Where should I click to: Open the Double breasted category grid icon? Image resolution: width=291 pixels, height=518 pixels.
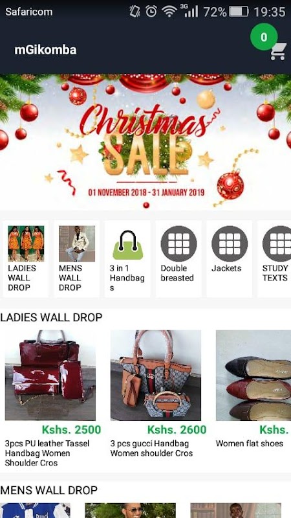coord(178,244)
